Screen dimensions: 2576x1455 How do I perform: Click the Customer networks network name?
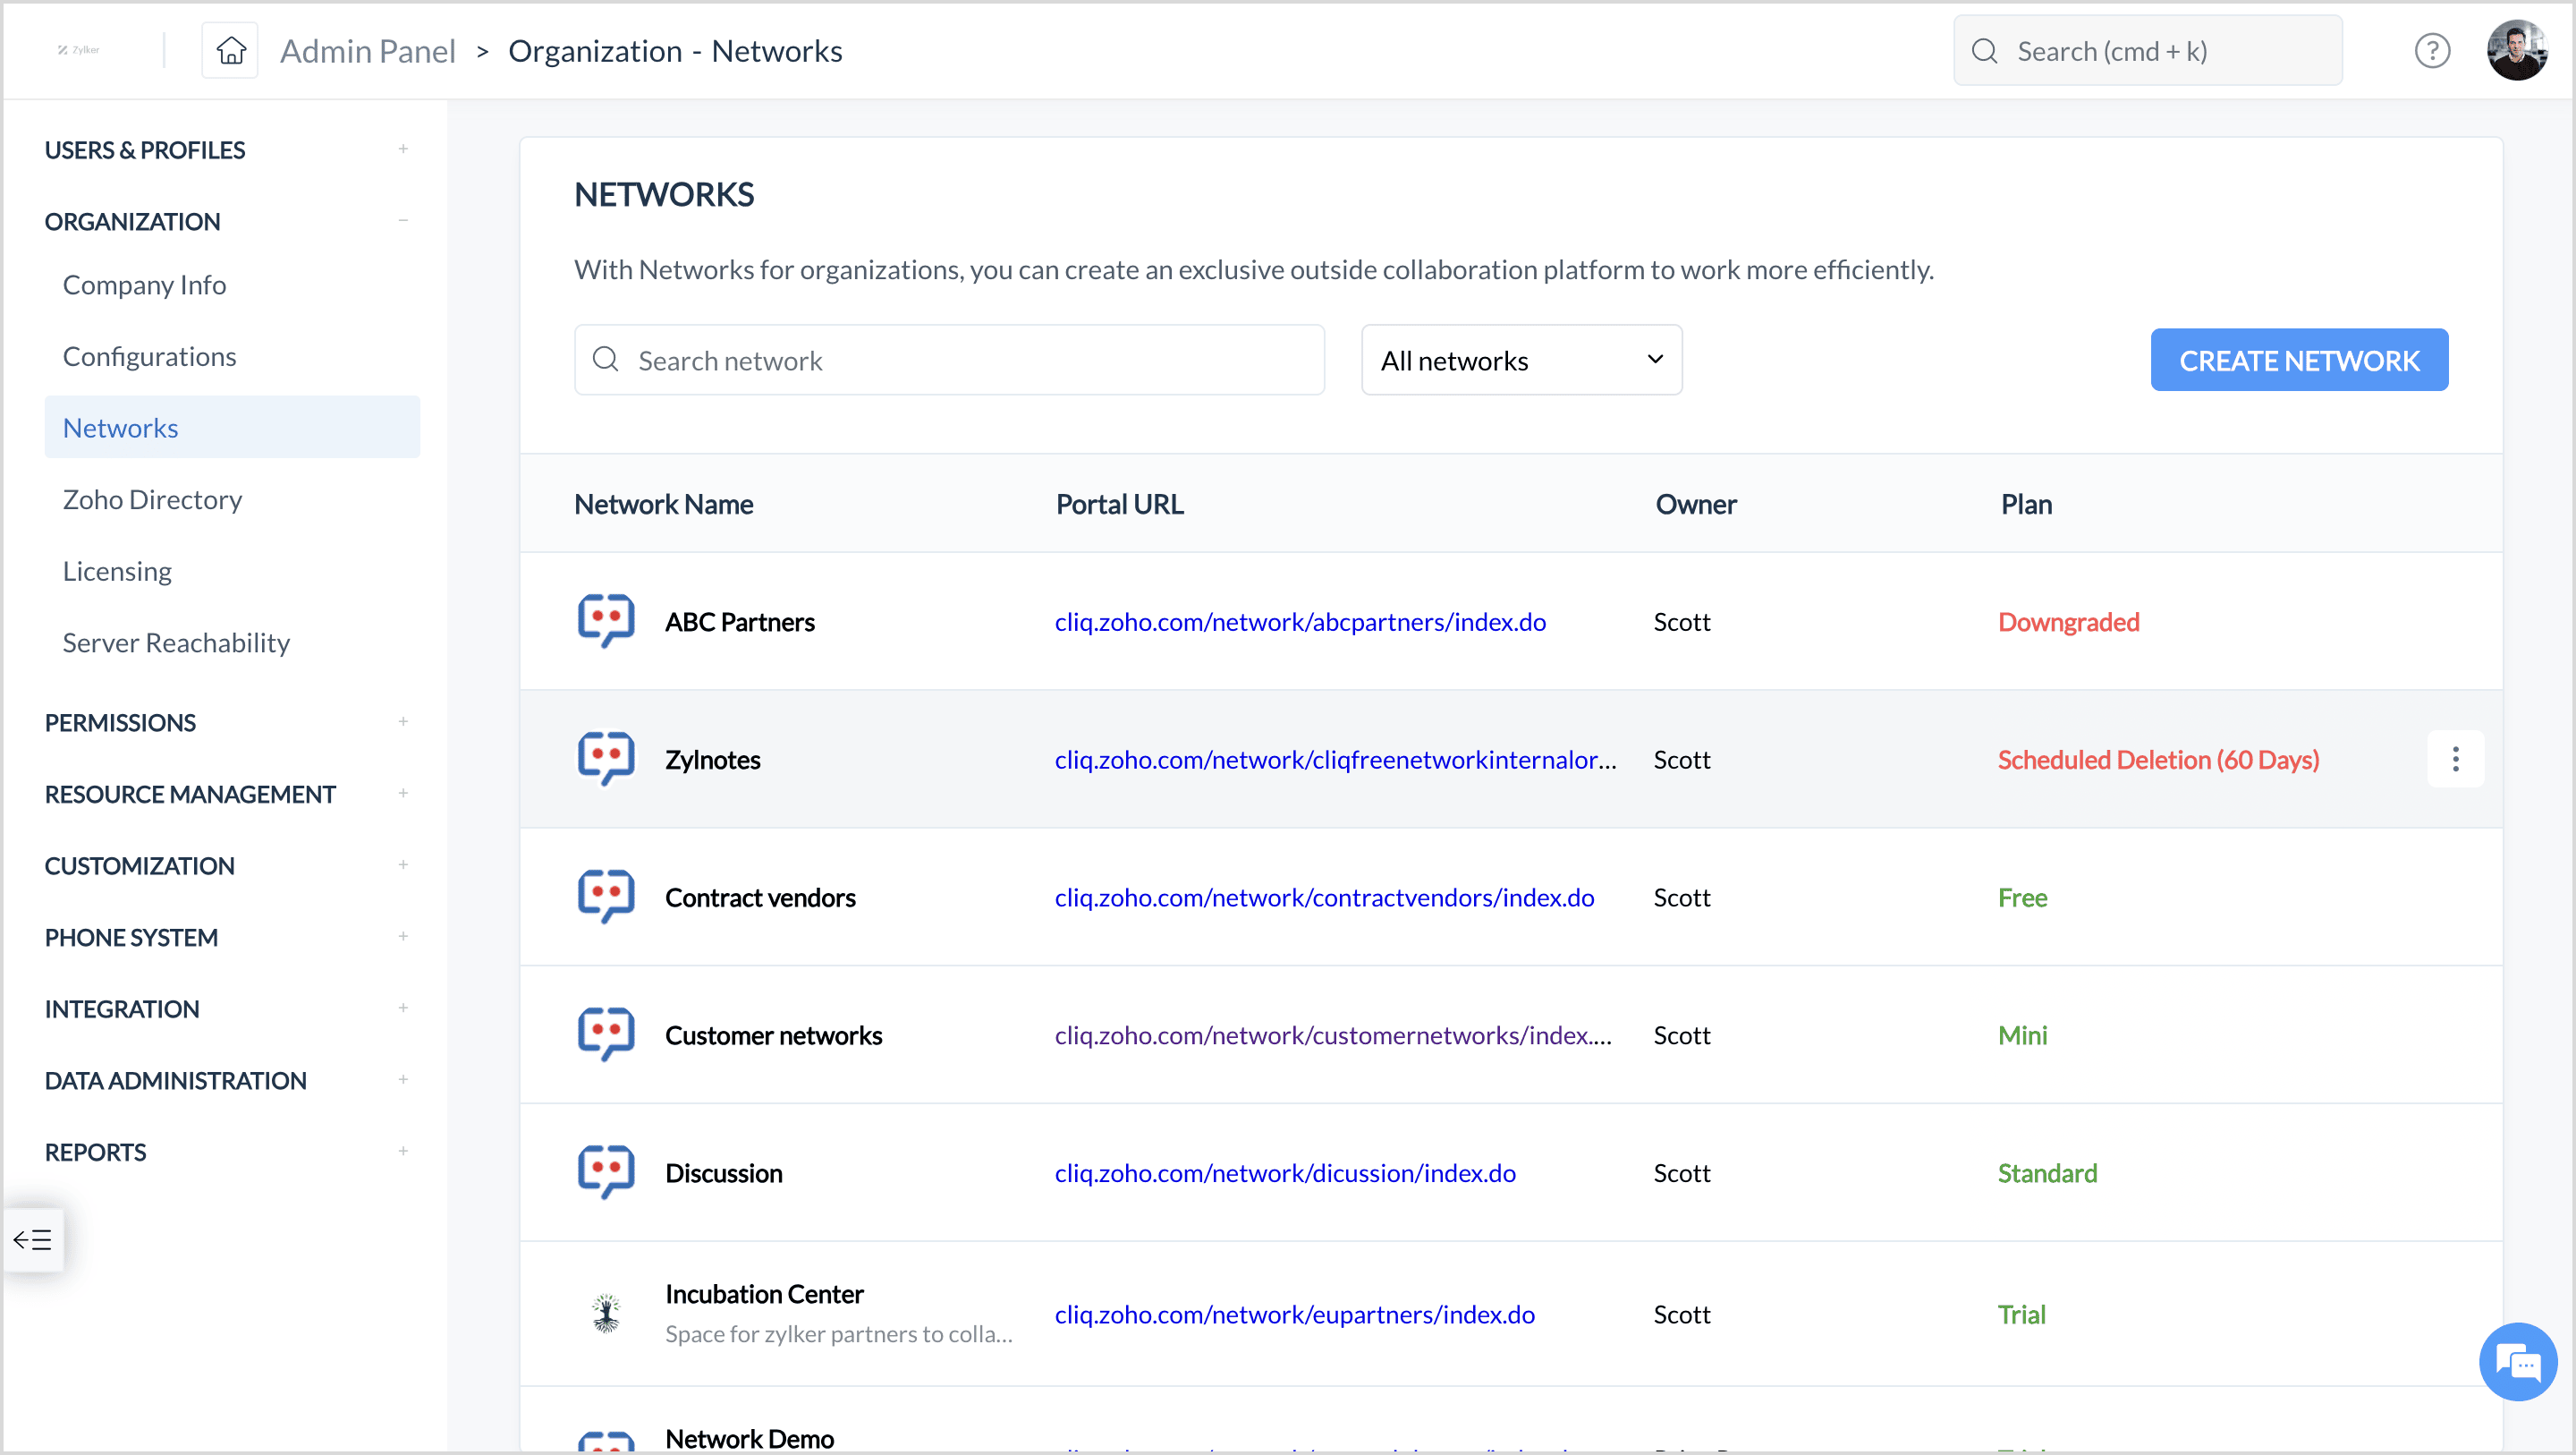coord(773,1034)
